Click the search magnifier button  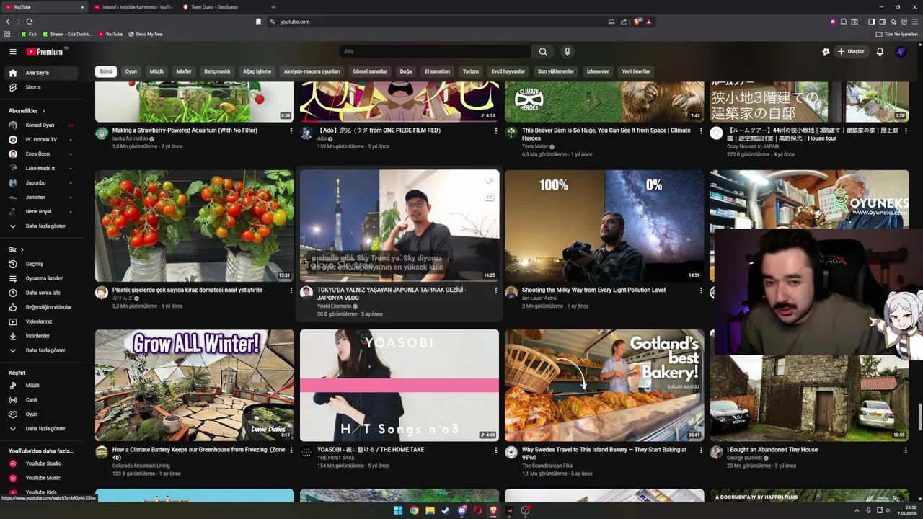pos(543,51)
